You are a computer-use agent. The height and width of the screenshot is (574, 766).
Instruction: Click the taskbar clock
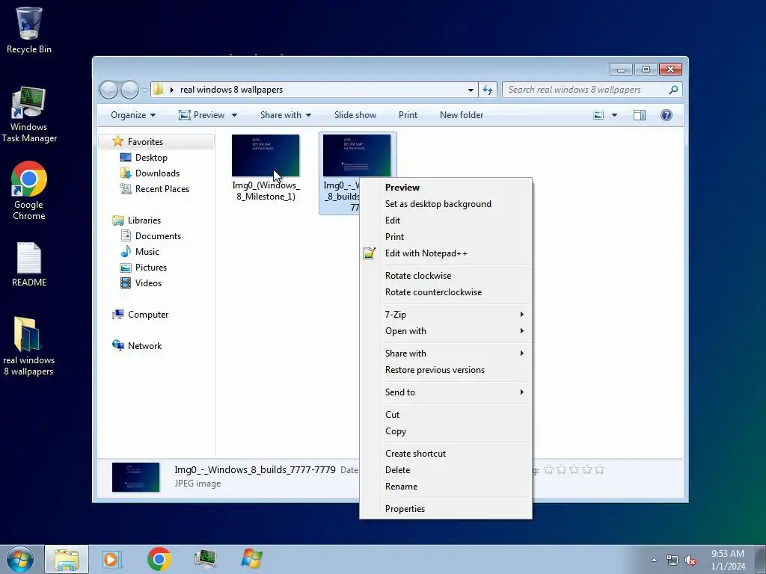click(x=727, y=560)
